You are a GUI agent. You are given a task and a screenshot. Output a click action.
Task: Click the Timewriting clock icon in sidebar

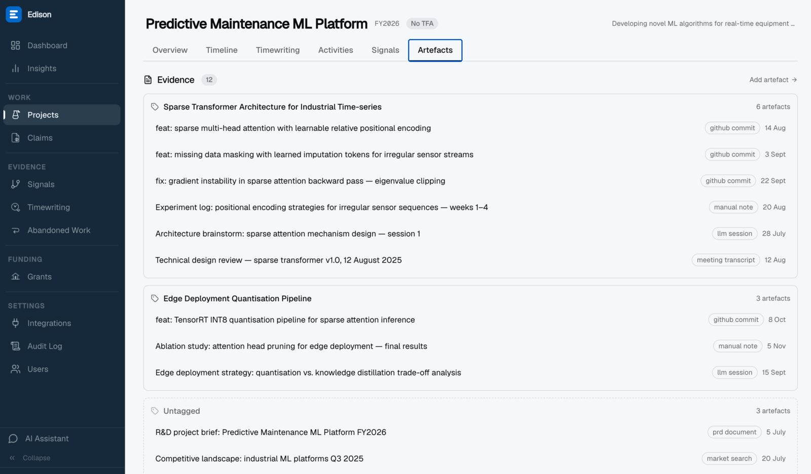[15, 207]
